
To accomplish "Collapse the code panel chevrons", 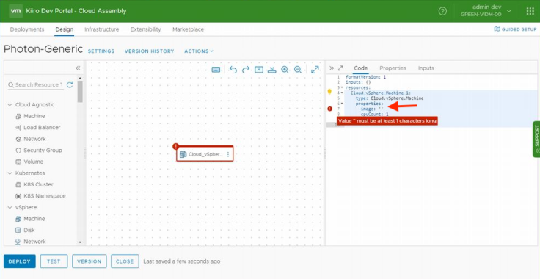I will [x=332, y=68].
